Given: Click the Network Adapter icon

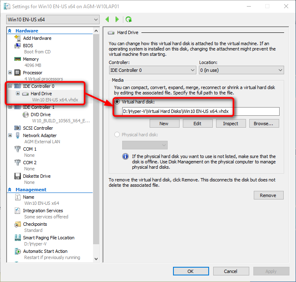Looking at the screenshot, I should [18, 135].
